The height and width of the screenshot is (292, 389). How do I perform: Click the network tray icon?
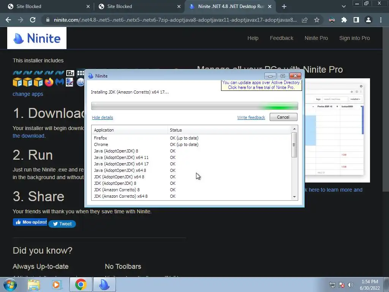[332, 285]
